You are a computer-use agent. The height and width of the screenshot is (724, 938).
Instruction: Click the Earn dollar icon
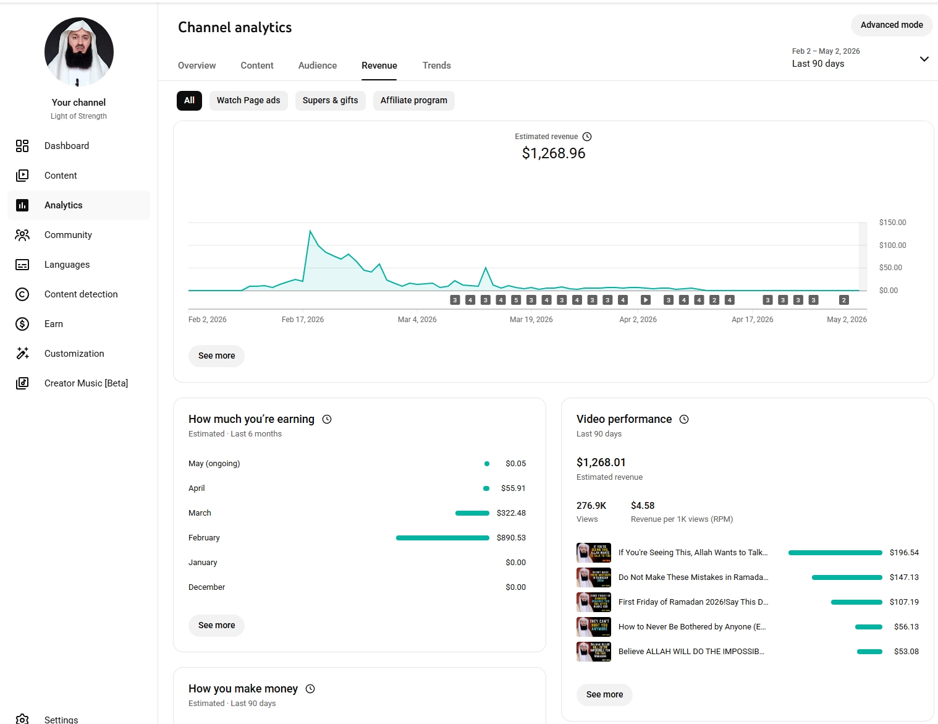click(22, 324)
